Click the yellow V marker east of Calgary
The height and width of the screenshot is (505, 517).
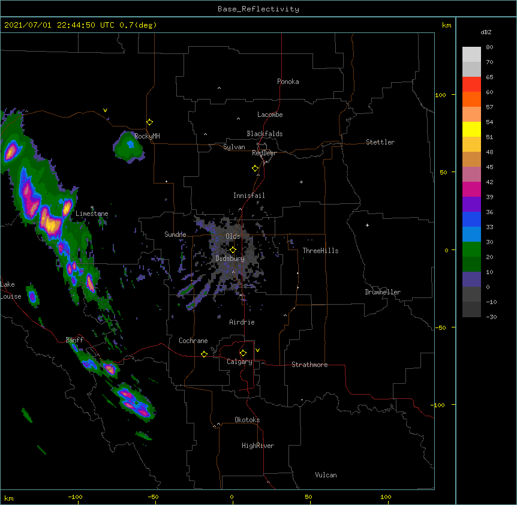(x=257, y=350)
